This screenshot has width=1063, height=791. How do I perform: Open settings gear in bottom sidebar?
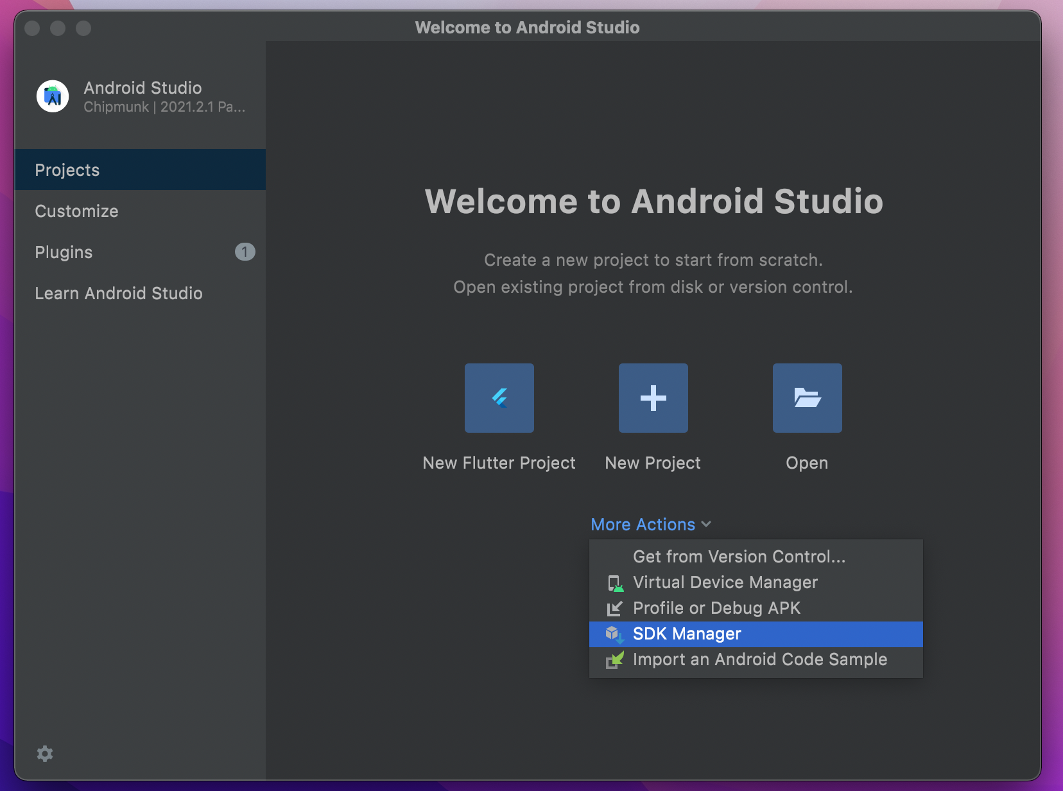(45, 754)
